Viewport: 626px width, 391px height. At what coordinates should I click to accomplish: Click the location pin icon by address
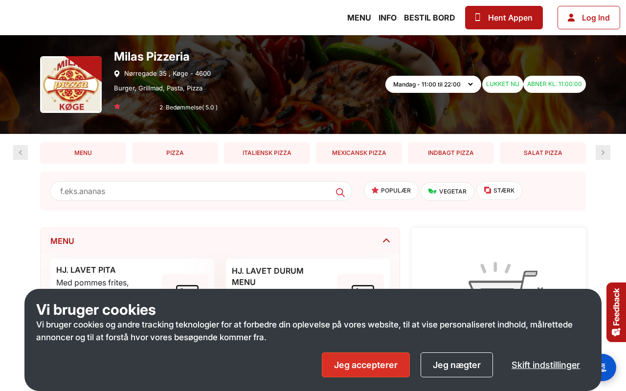(117, 74)
